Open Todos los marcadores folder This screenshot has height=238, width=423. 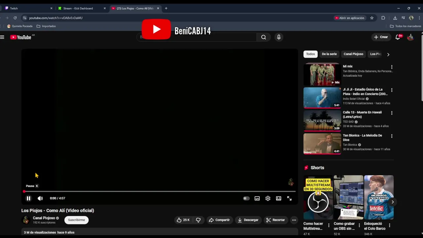(405, 26)
